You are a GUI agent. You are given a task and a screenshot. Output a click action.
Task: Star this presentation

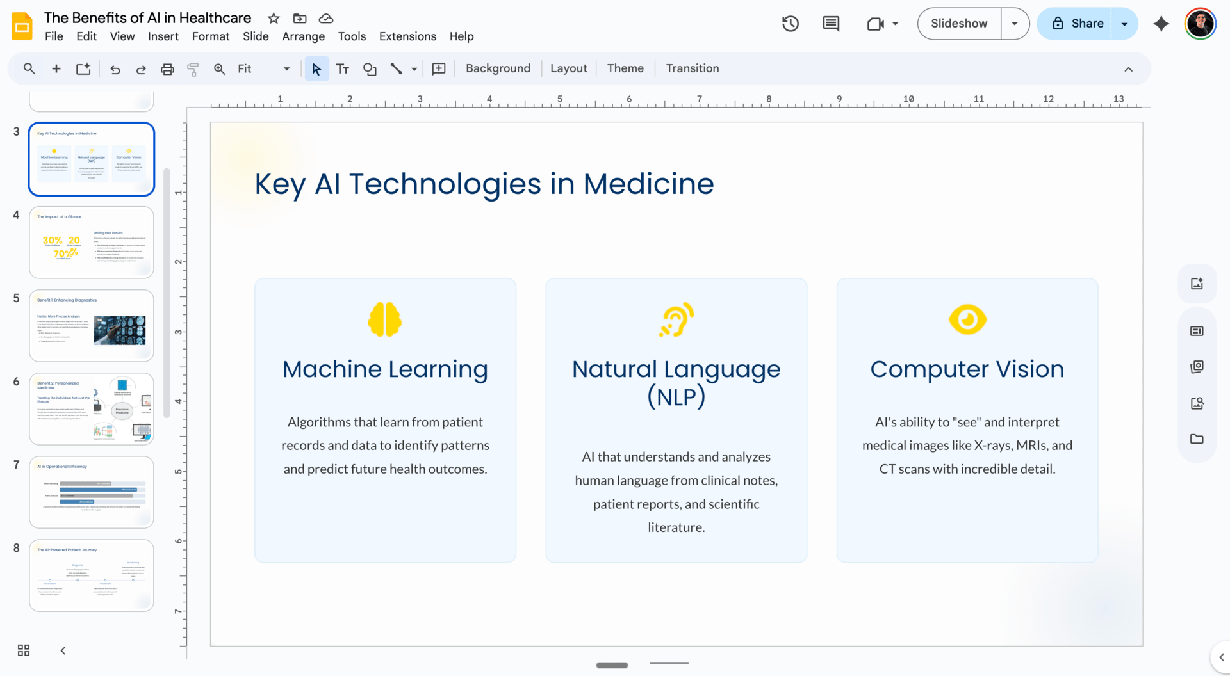(274, 18)
